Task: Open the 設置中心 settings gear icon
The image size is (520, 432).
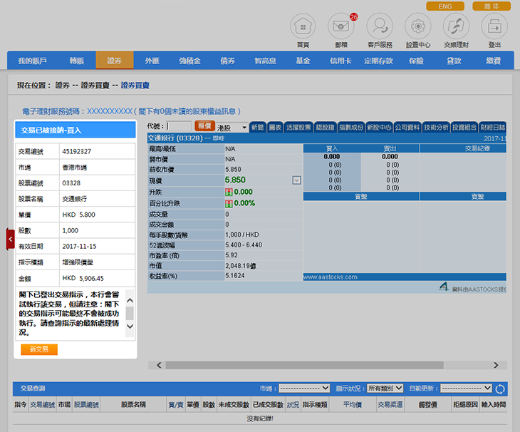Action: tap(418, 27)
